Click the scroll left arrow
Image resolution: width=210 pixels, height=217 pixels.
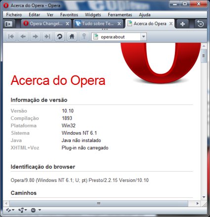[x=6, y=204]
